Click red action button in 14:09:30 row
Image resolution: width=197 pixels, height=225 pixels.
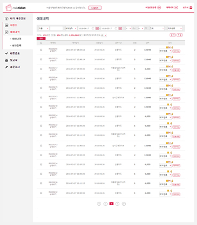pyautogui.click(x=176, y=70)
